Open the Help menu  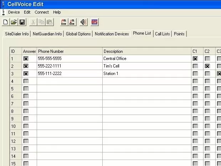(x=57, y=12)
